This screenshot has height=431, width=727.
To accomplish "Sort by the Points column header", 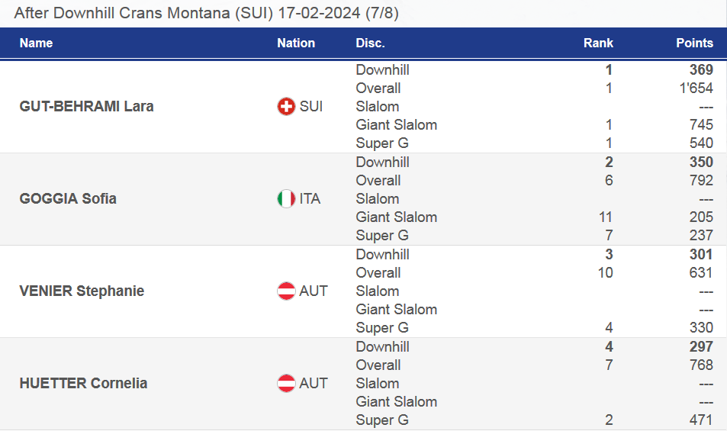I will coord(694,43).
